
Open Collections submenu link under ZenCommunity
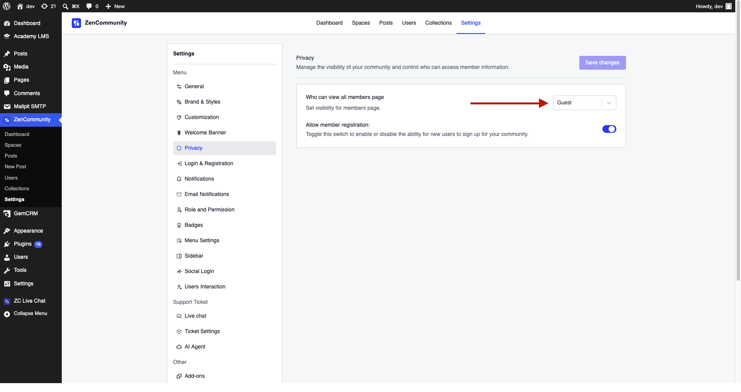click(17, 189)
